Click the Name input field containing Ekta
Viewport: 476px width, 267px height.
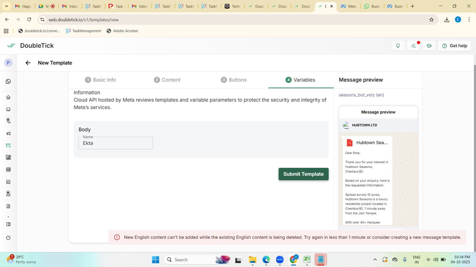pos(116,143)
